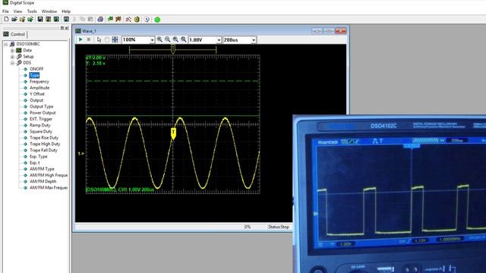
Task: Select the Exp. Type tree item
Action: (39, 156)
